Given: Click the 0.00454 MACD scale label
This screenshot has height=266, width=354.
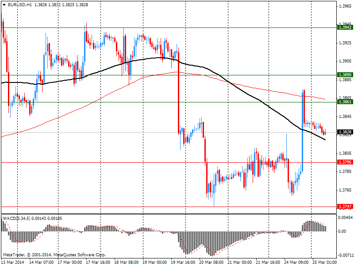Looking at the screenshot, I should pos(346,218).
